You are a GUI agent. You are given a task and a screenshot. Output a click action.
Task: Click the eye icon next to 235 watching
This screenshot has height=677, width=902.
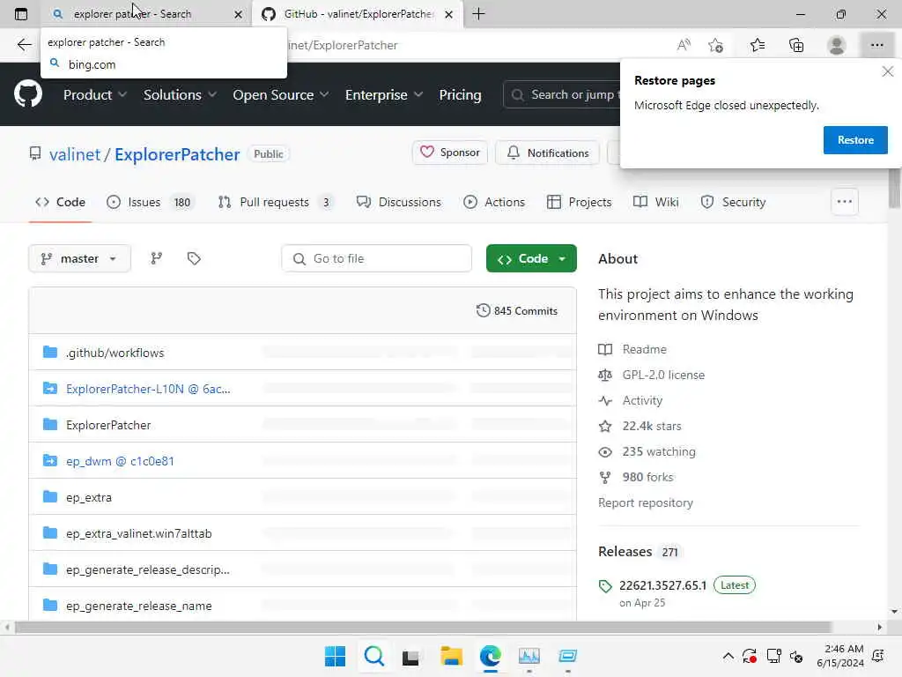[604, 452]
